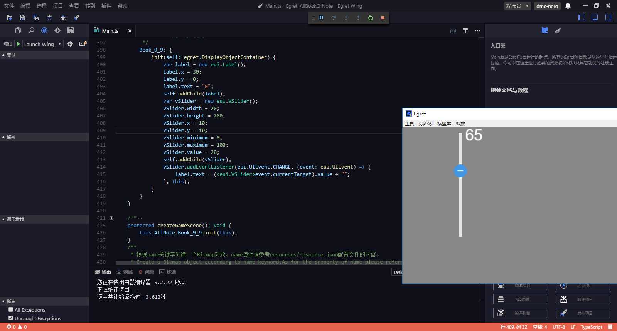Image resolution: width=617 pixels, height=331 pixels.
Task: Open the 插件 menu
Action: [106, 6]
